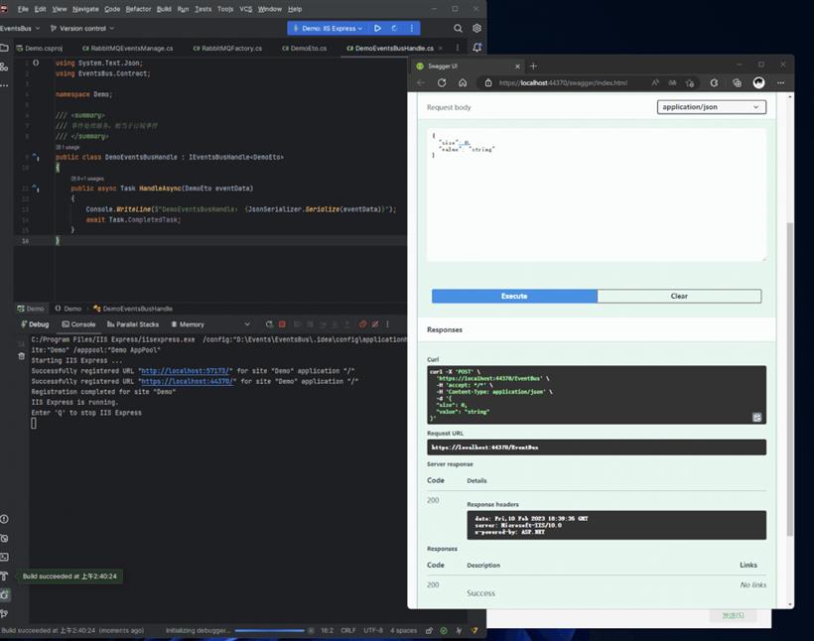814x641 pixels.
Task: Open http://localhost:57173/ console link
Action: [187, 370]
